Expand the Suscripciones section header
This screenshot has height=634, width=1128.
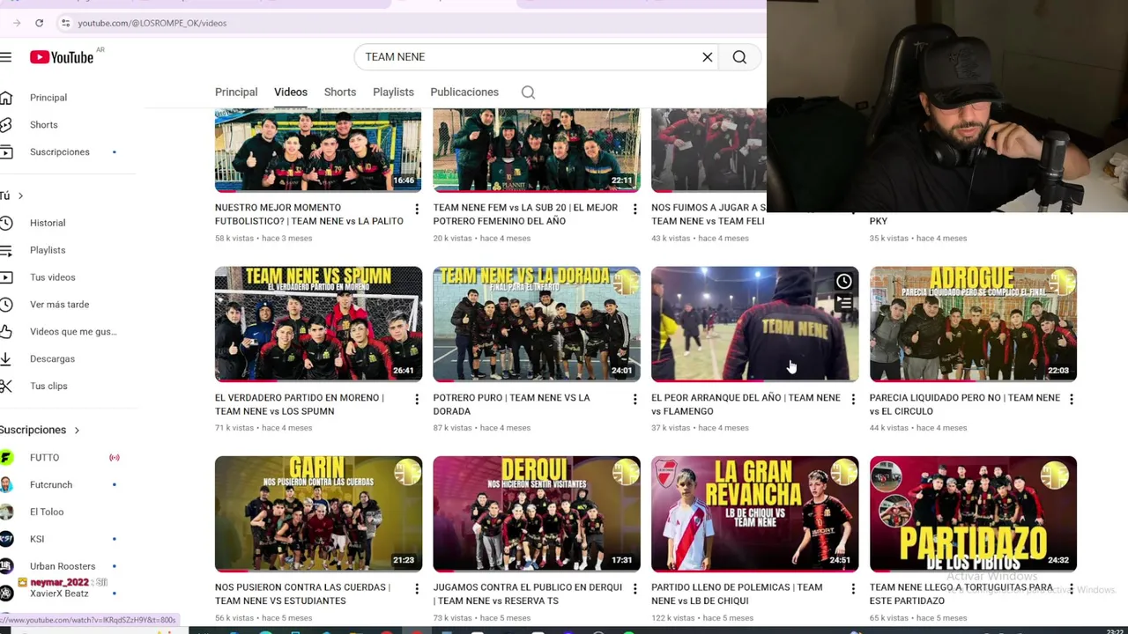(41, 431)
